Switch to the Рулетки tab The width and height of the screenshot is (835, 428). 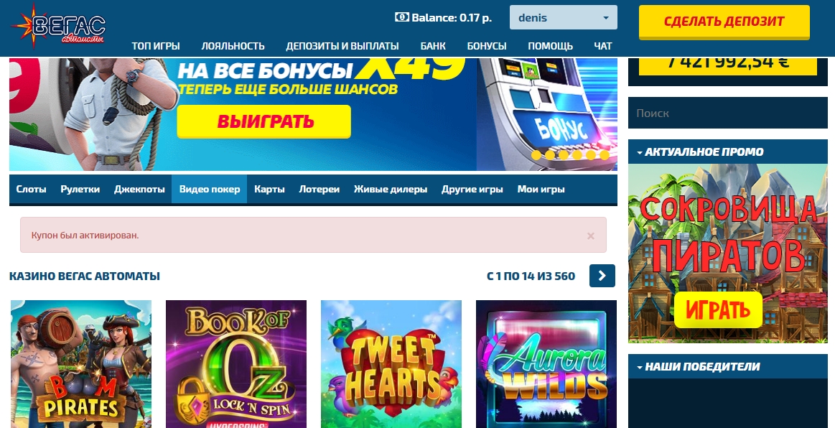(x=80, y=189)
